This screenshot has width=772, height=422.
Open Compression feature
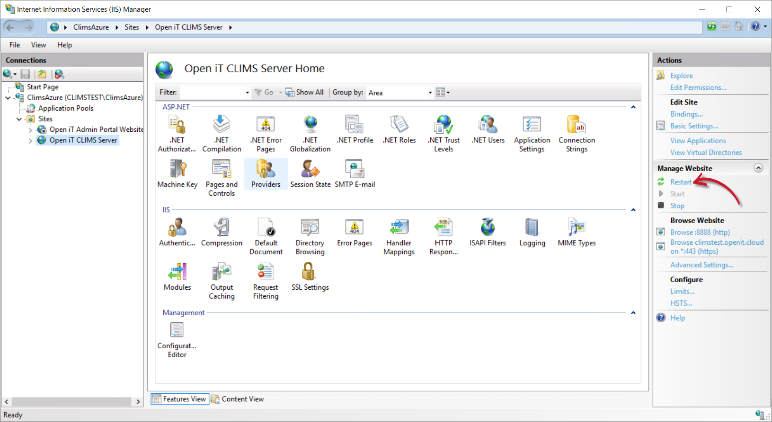coord(222,233)
